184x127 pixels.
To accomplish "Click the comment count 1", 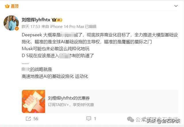I will (95, 119).
